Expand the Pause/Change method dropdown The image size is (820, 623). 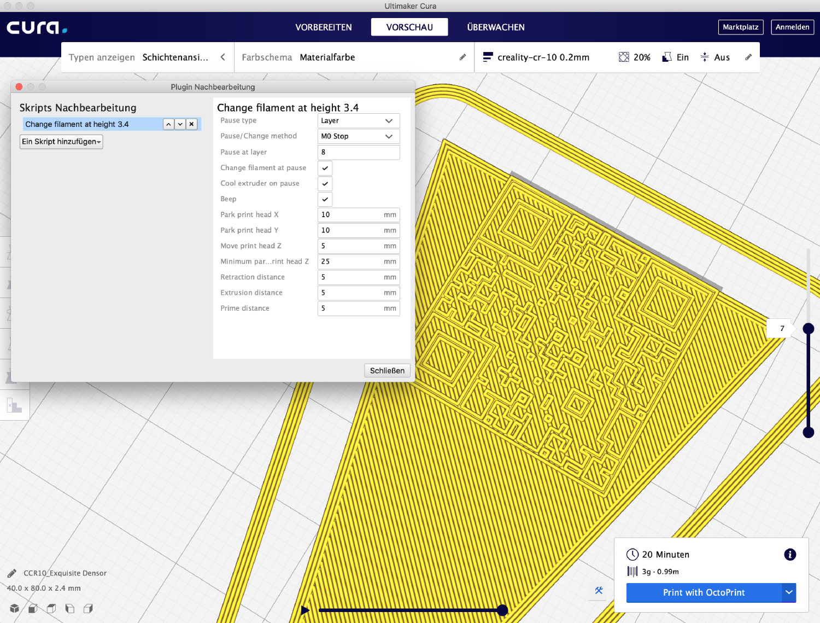pyautogui.click(x=358, y=136)
